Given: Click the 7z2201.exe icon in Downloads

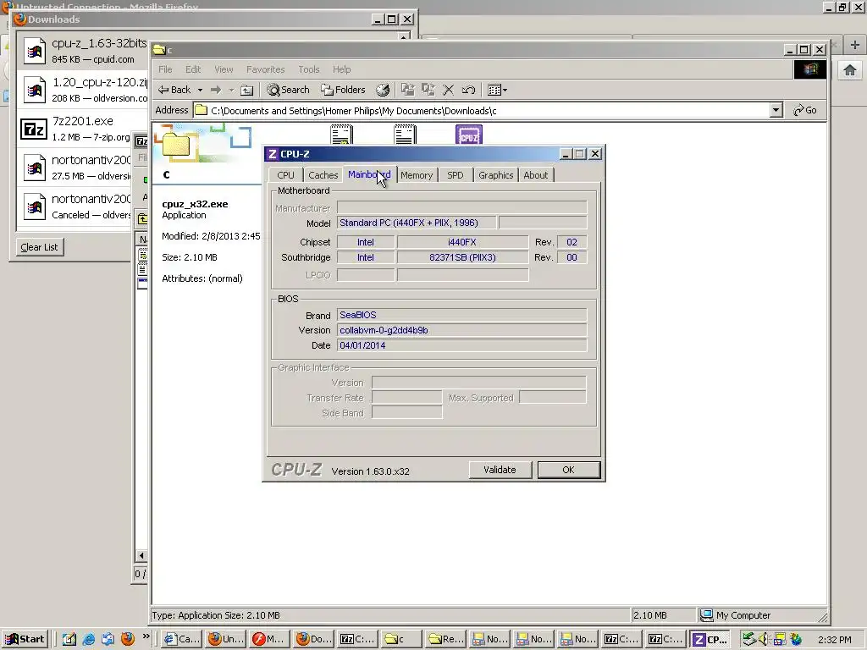Looking at the screenshot, I should pyautogui.click(x=34, y=129).
